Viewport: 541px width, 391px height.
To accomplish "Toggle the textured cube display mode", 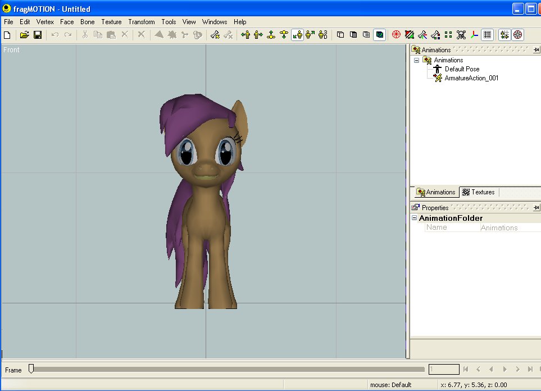I will pyautogui.click(x=379, y=35).
